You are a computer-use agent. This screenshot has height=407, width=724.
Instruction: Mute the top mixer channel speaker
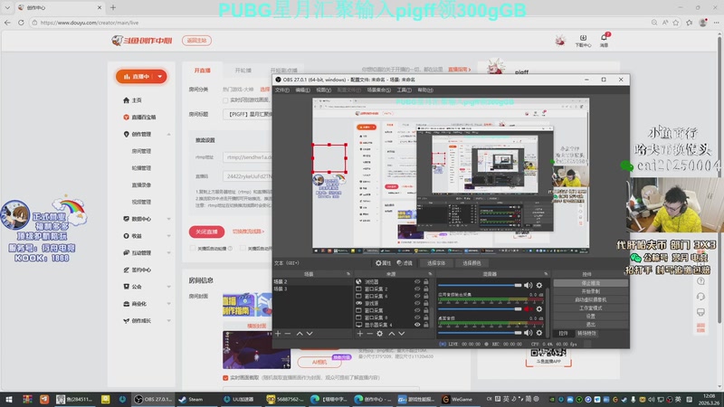tap(529, 285)
